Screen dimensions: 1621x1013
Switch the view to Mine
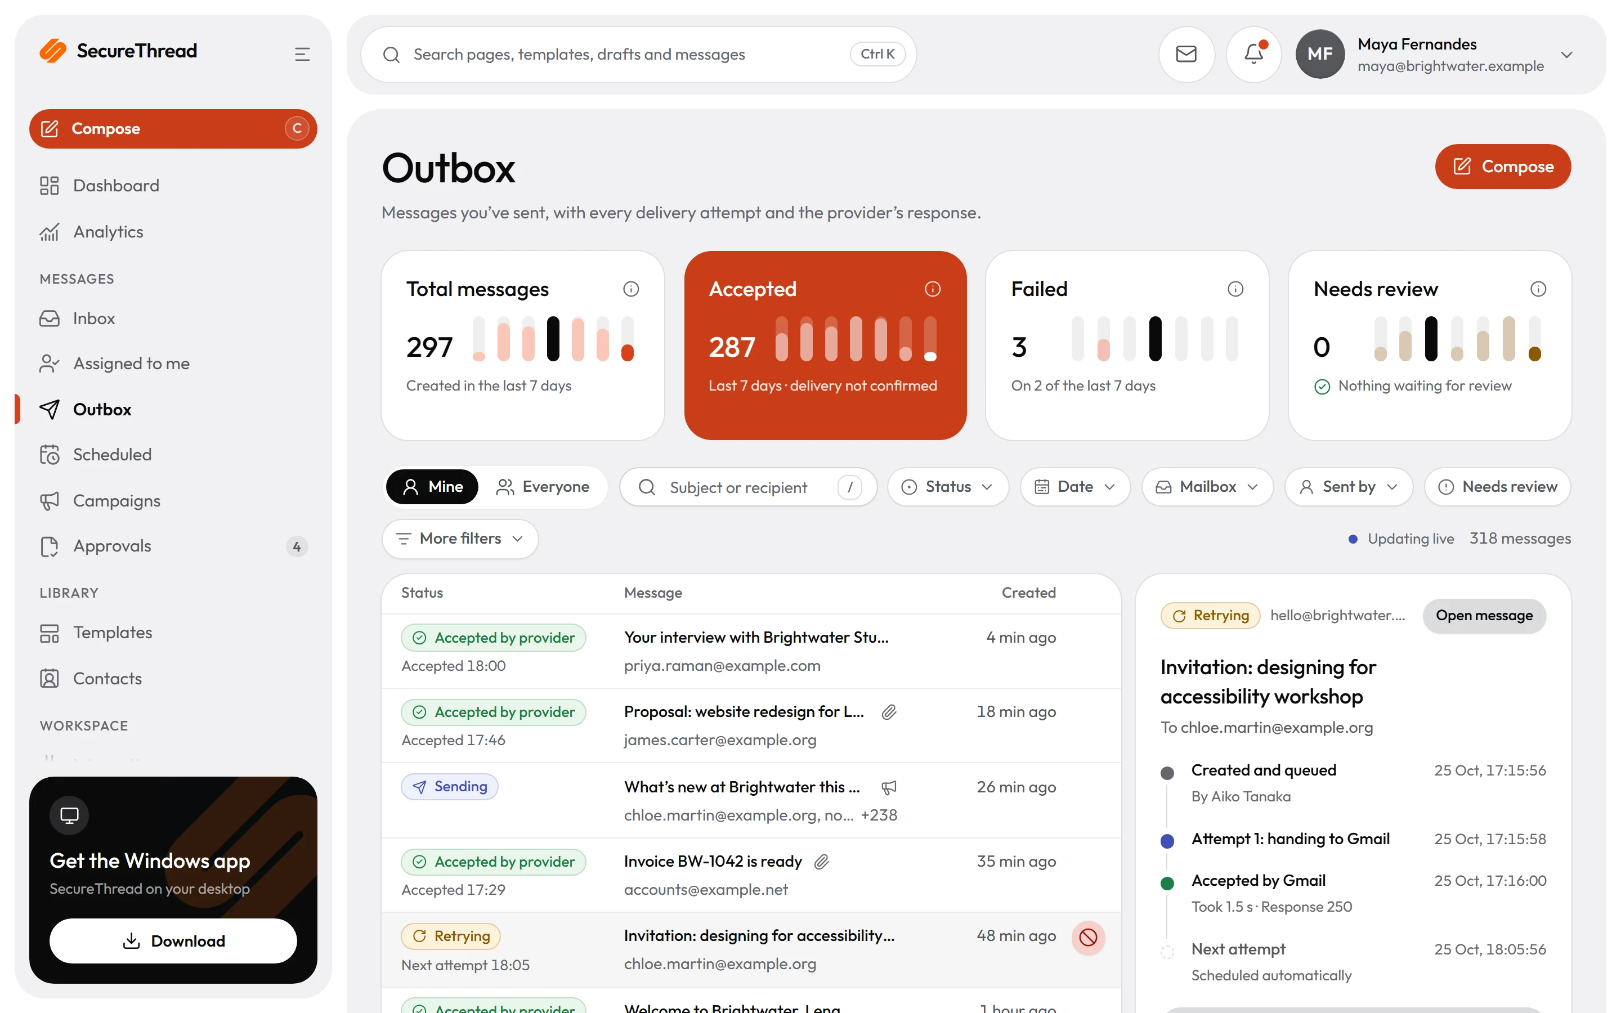click(x=432, y=486)
